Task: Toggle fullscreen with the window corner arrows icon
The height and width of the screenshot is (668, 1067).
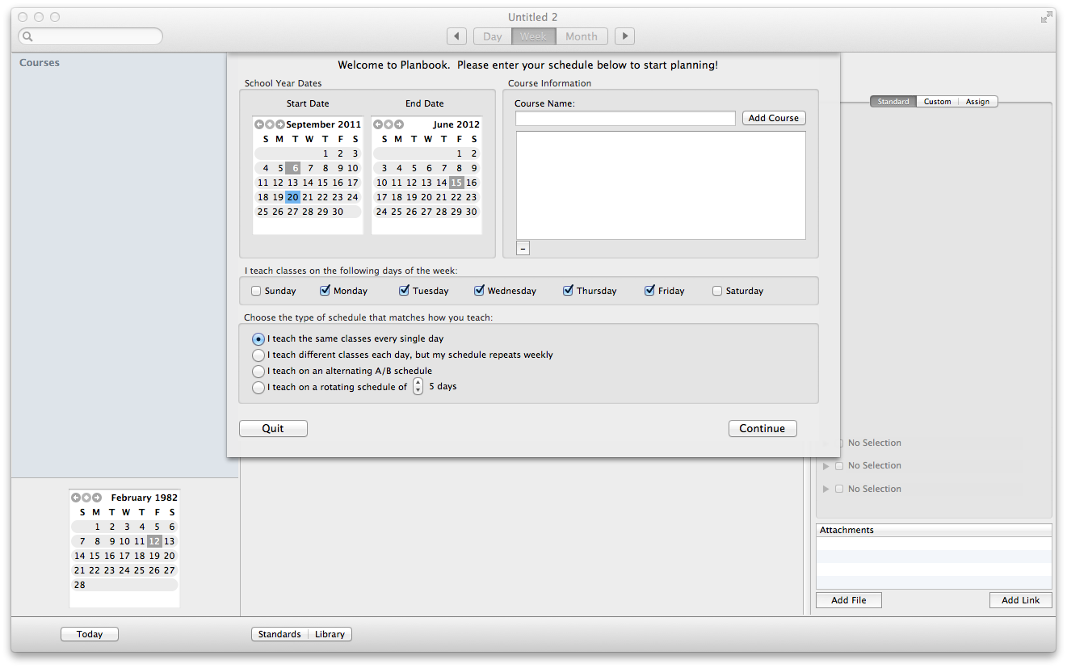Action: (1048, 17)
